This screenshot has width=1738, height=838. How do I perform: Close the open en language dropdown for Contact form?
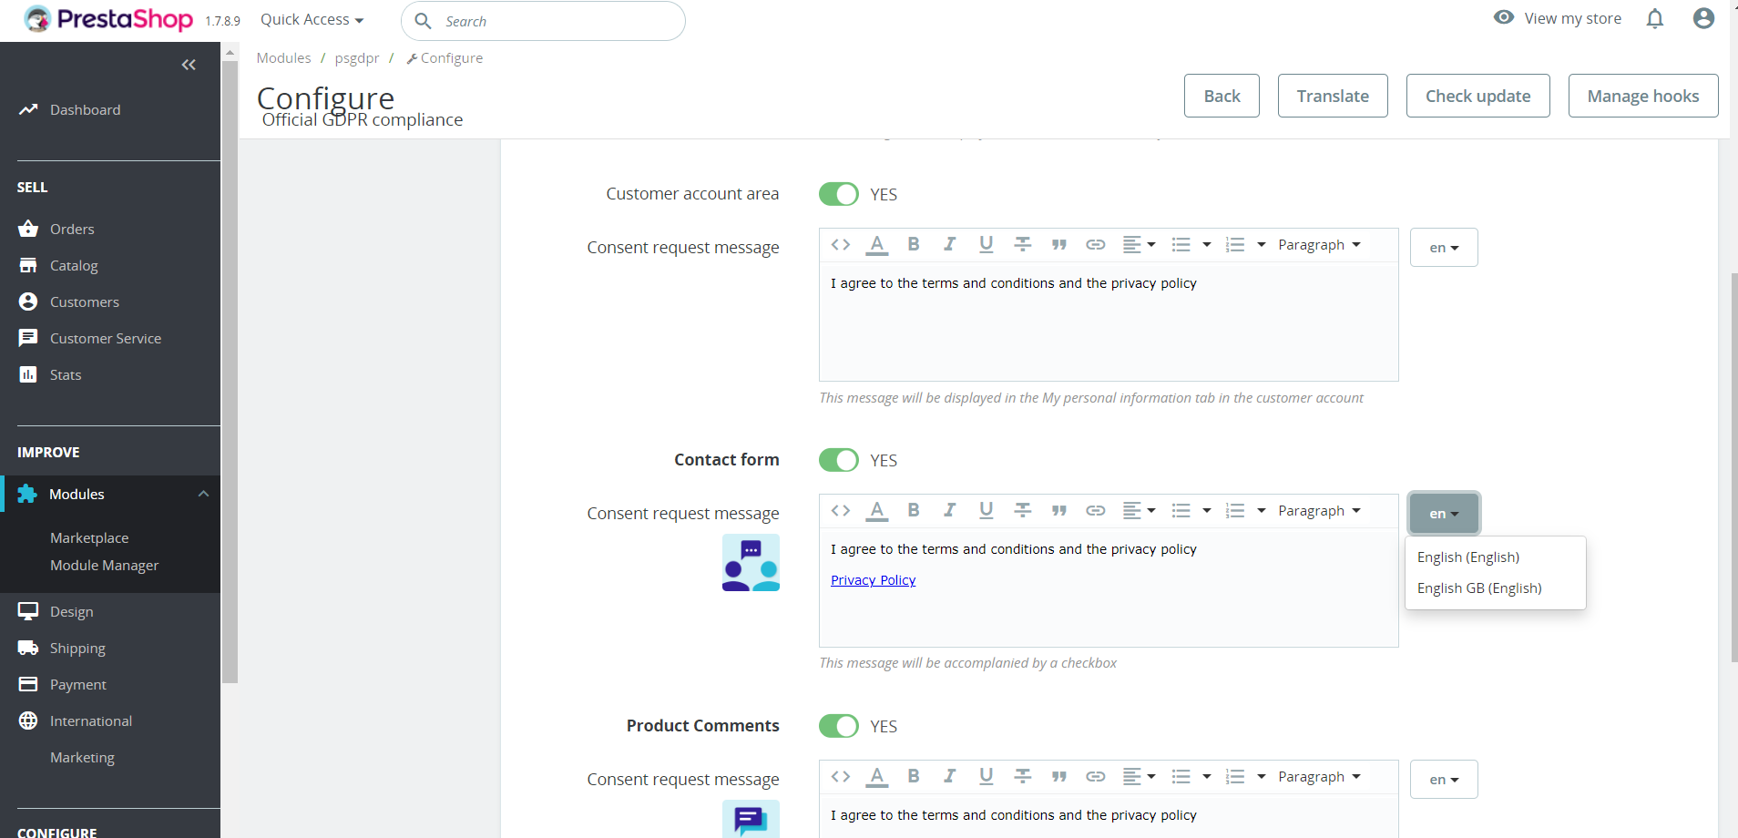point(1444,513)
